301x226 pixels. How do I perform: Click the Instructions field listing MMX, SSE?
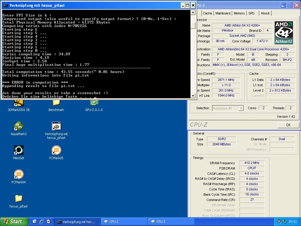coord(253,65)
